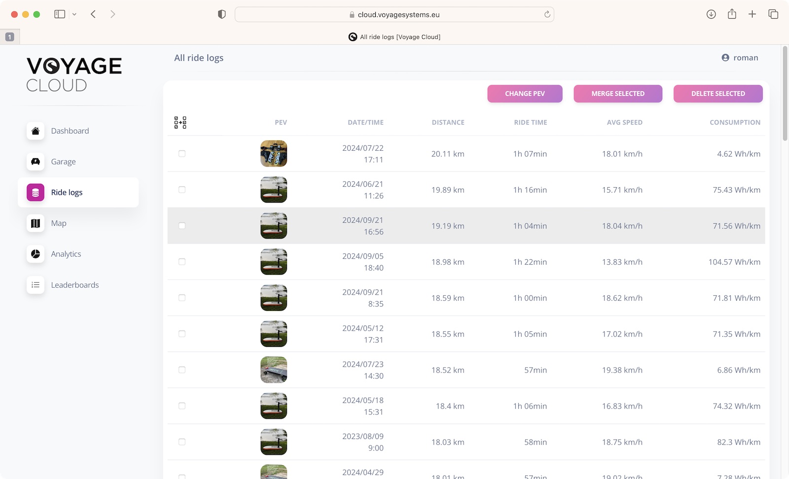Open Safari downloads icon
This screenshot has height=479, width=789.
711,14
